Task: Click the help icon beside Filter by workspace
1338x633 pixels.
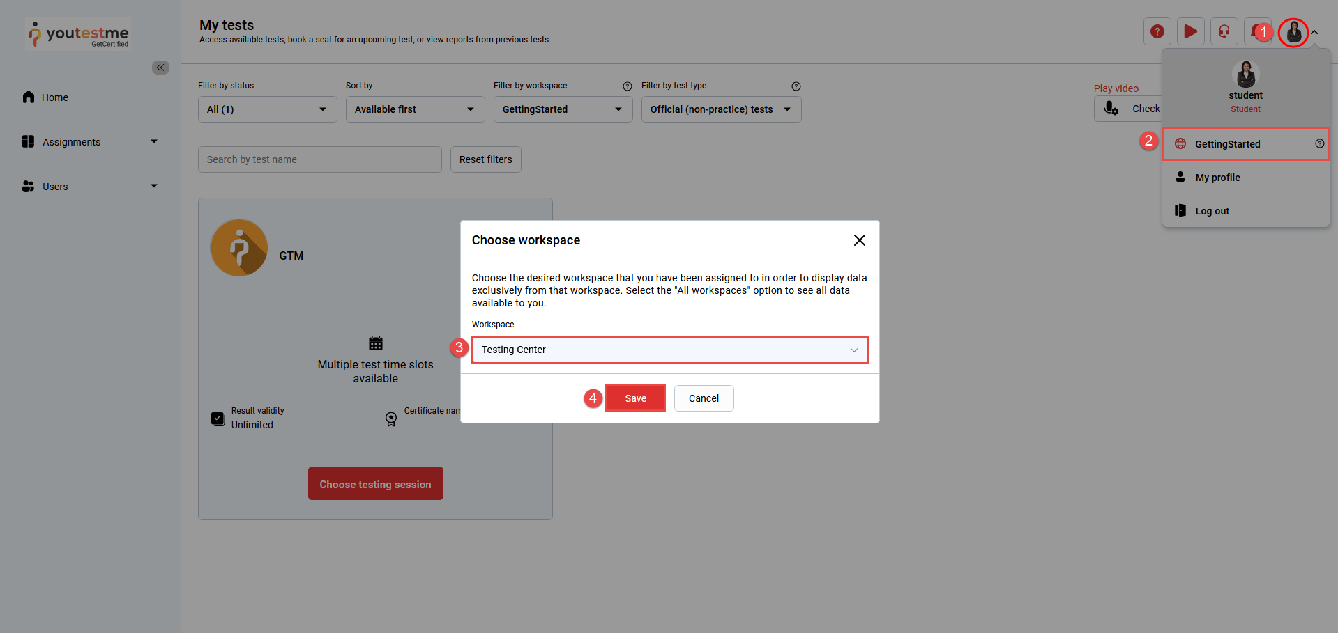Action: [x=627, y=86]
